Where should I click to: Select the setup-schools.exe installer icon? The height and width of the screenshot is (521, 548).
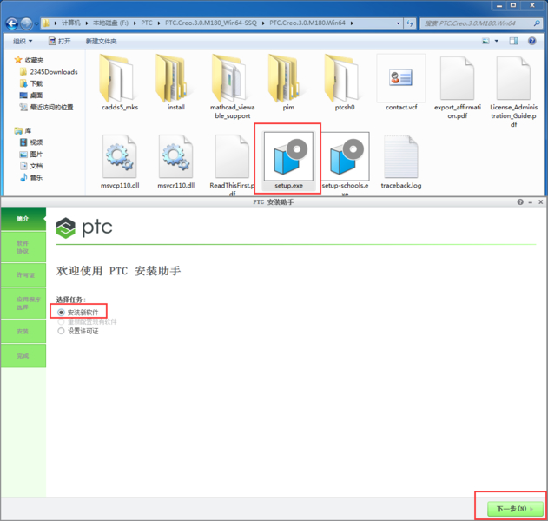click(345, 156)
